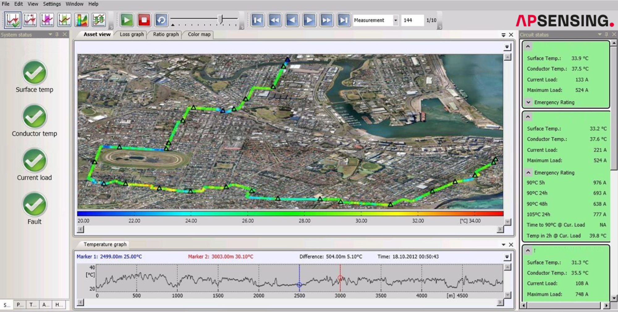Click the playback speed slider handle
Image resolution: width=618 pixels, height=312 pixels.
pyautogui.click(x=220, y=19)
